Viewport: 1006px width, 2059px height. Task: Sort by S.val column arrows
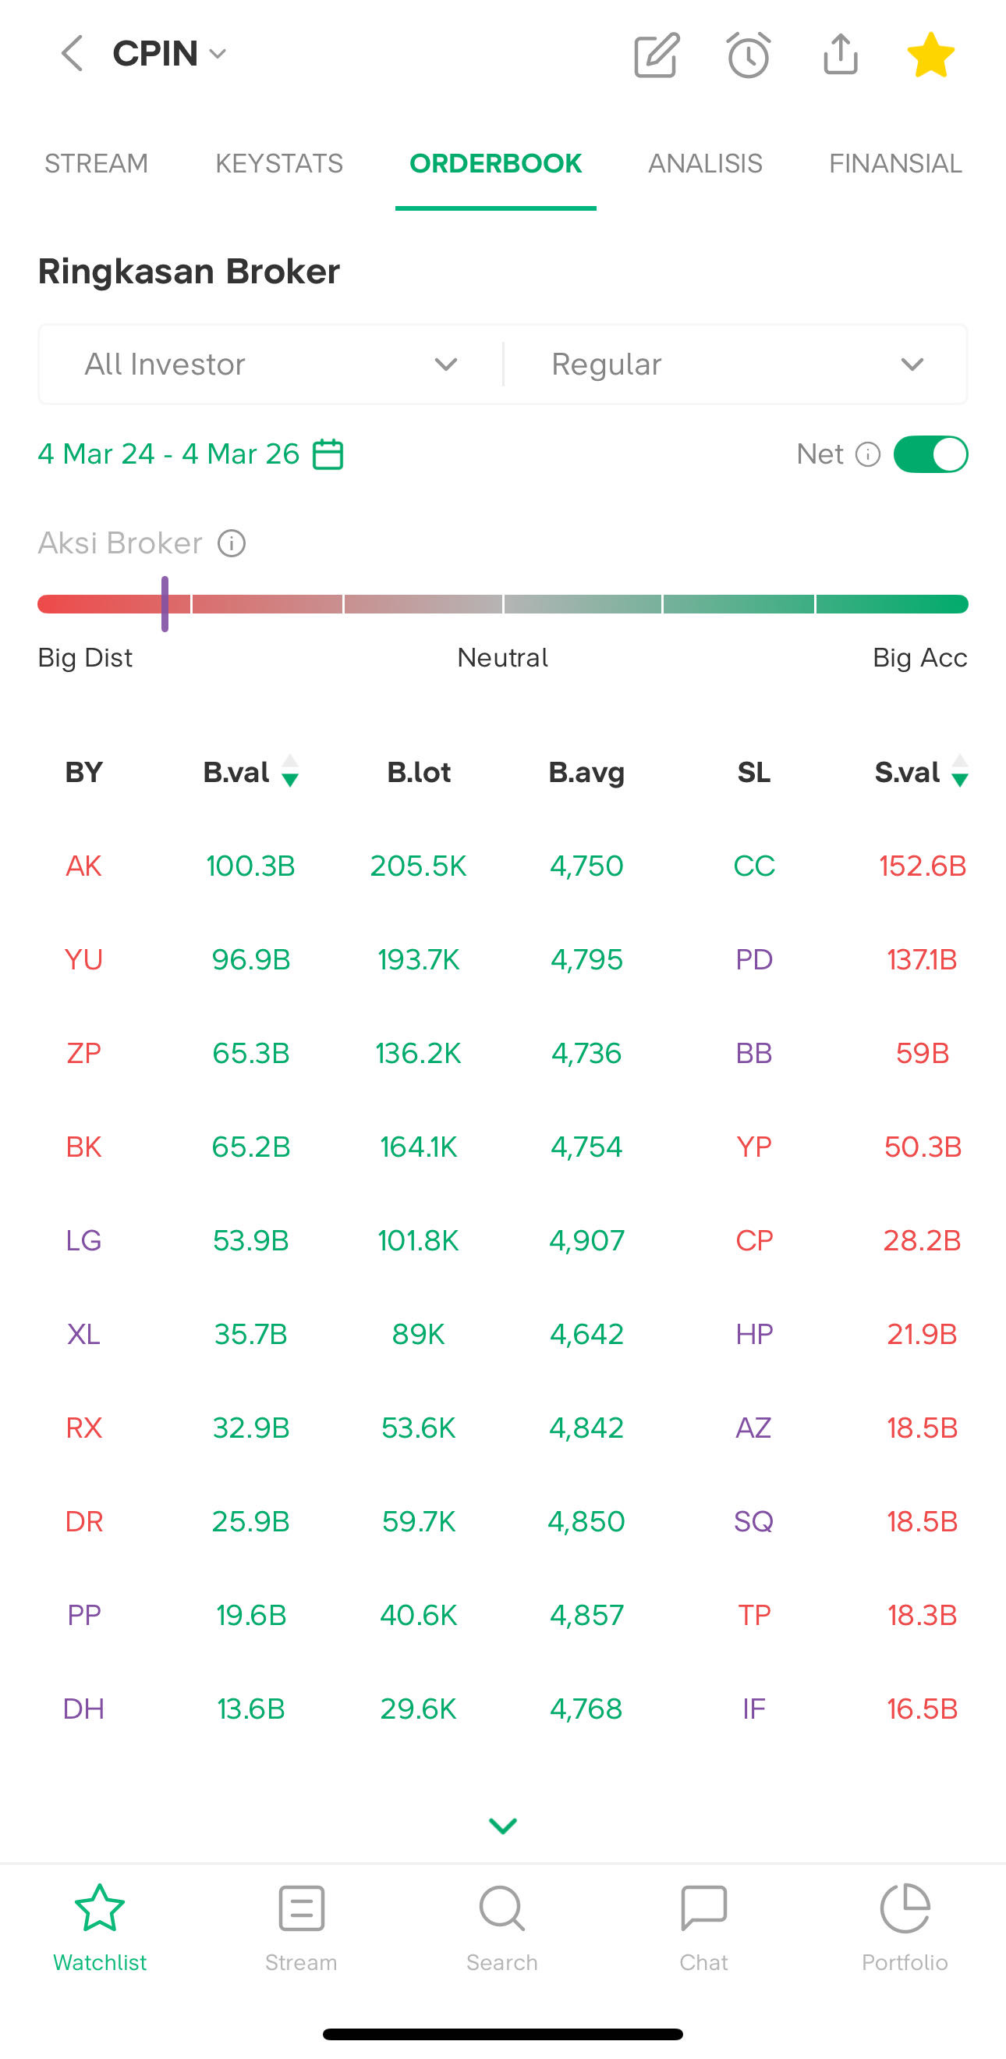(x=960, y=772)
